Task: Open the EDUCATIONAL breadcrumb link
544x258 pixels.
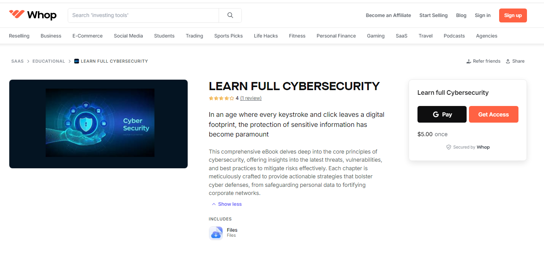Action: pyautogui.click(x=49, y=61)
